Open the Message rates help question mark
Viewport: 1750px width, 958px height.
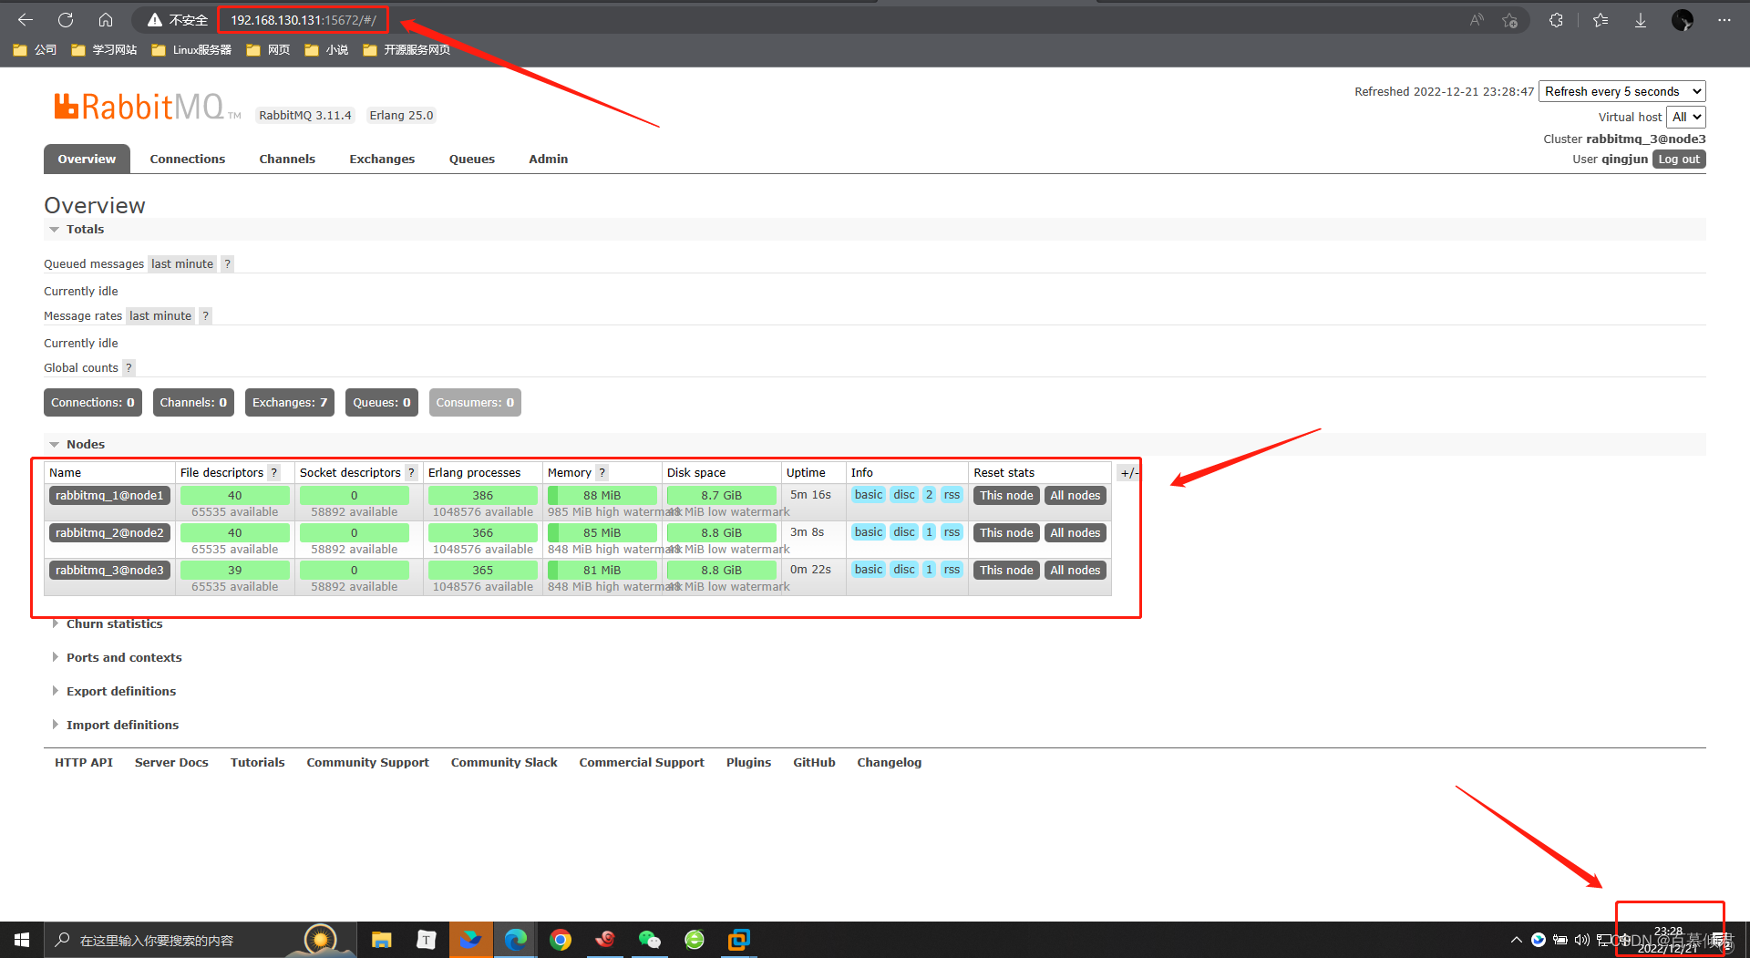206,316
